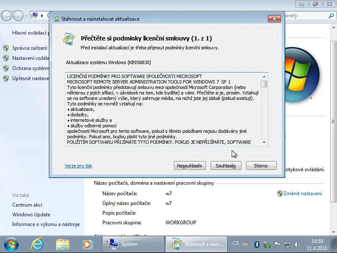Launch Internet Explorer from taskbar
Viewport: 337px width, 253px height.
click(37, 244)
